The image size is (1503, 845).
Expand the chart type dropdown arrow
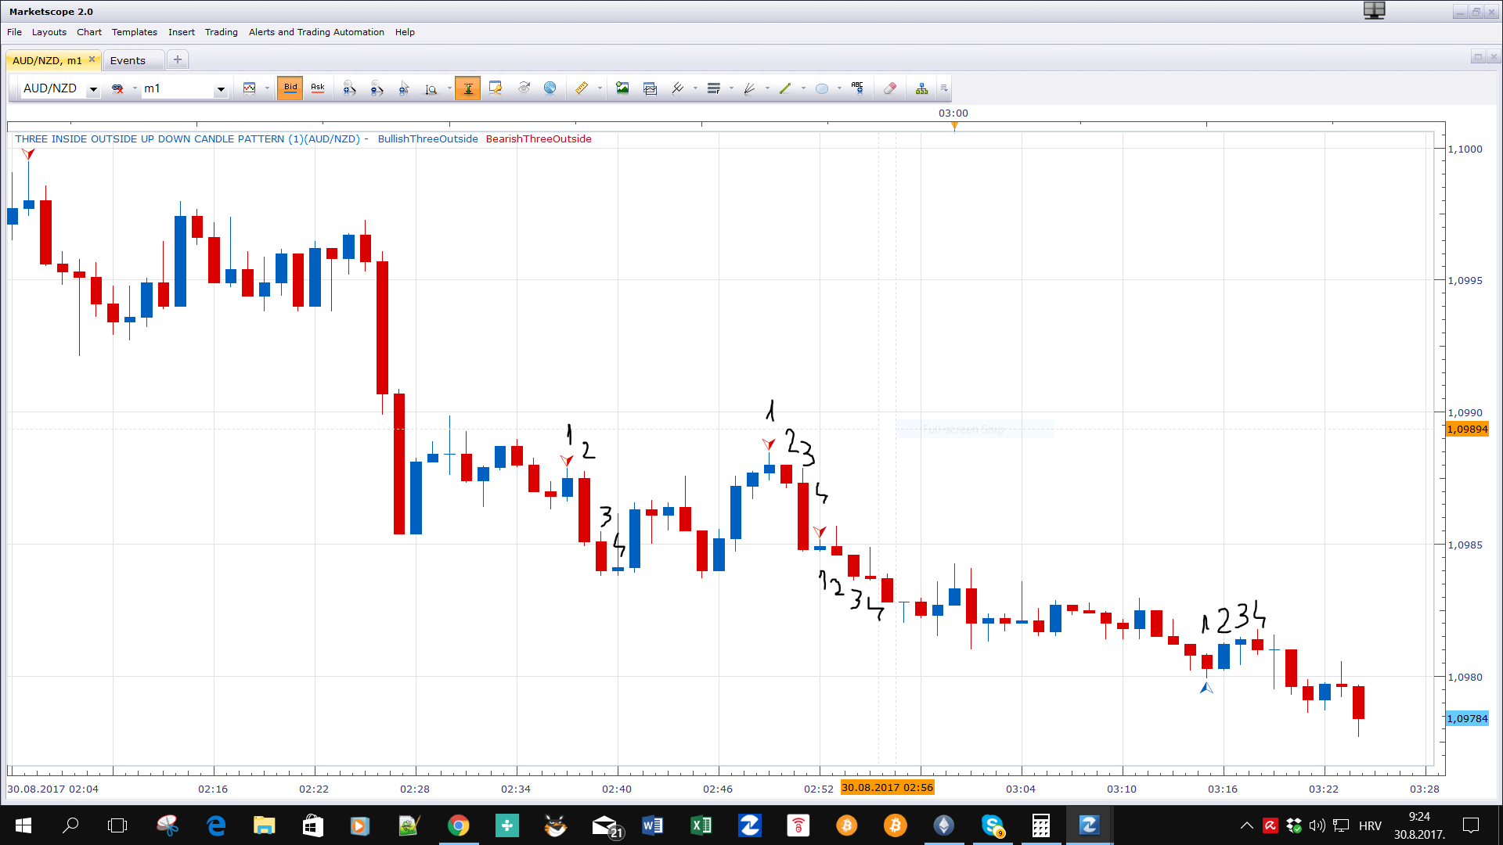(267, 88)
